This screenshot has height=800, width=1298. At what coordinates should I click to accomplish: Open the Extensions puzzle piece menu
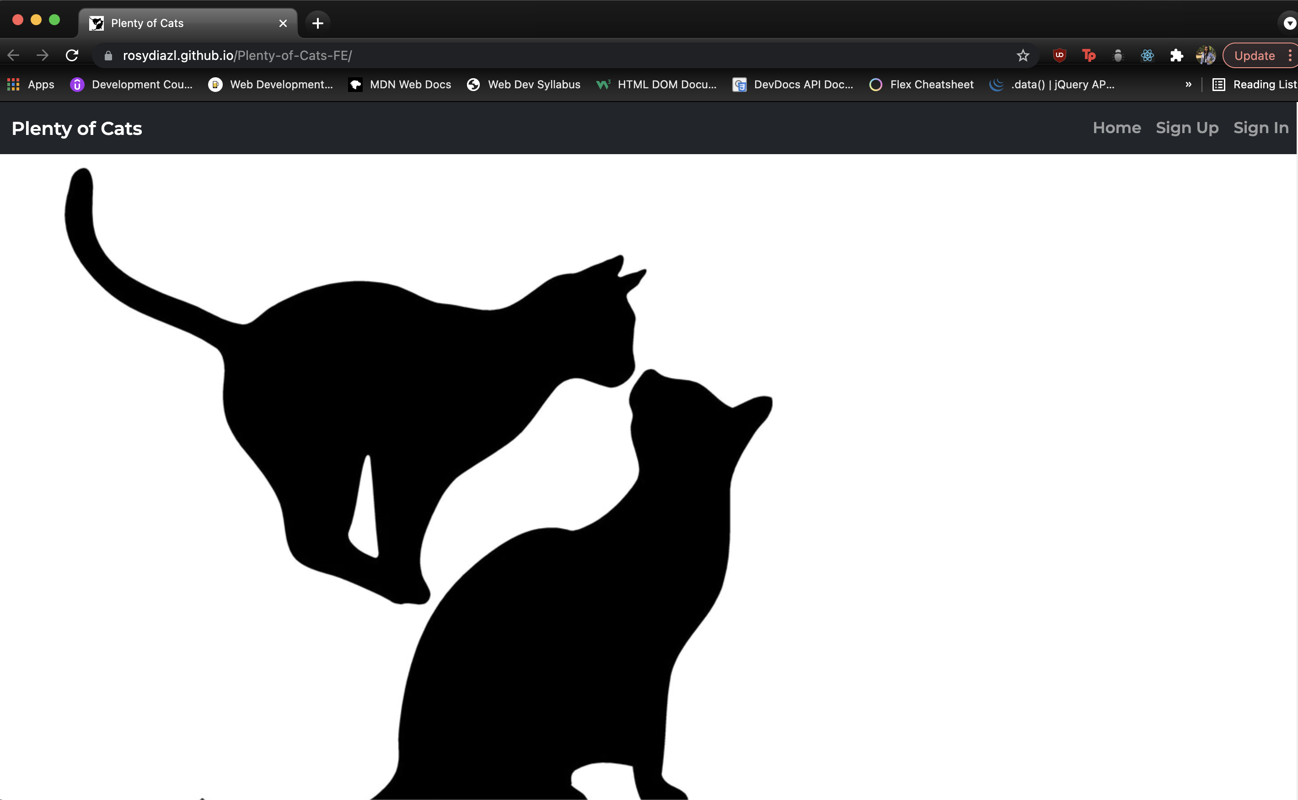(x=1176, y=55)
